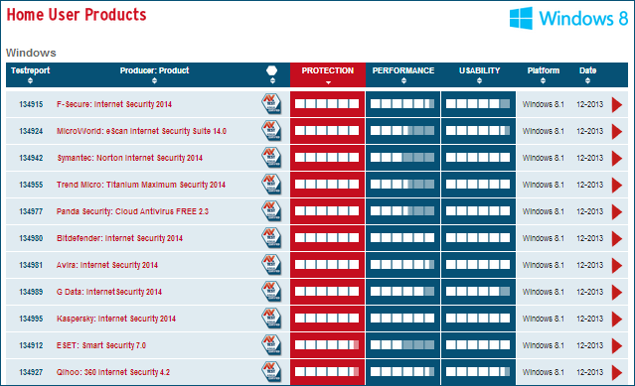
Task: Click AV-TEST badge in Qihoo row
Action: tap(271, 371)
